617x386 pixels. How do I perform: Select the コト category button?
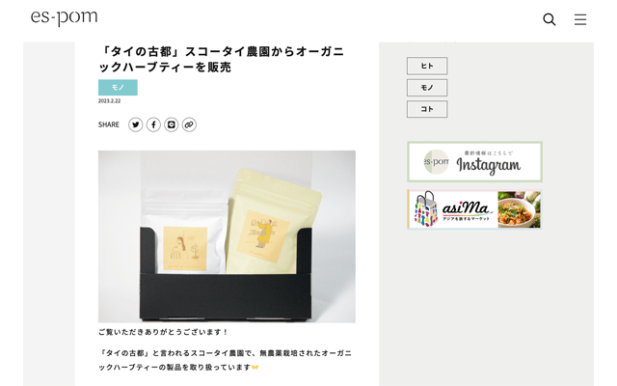427,109
